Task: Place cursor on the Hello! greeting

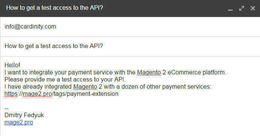Action: tap(12, 65)
